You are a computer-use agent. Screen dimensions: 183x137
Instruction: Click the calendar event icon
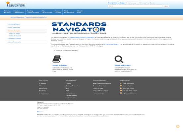[121, 93]
